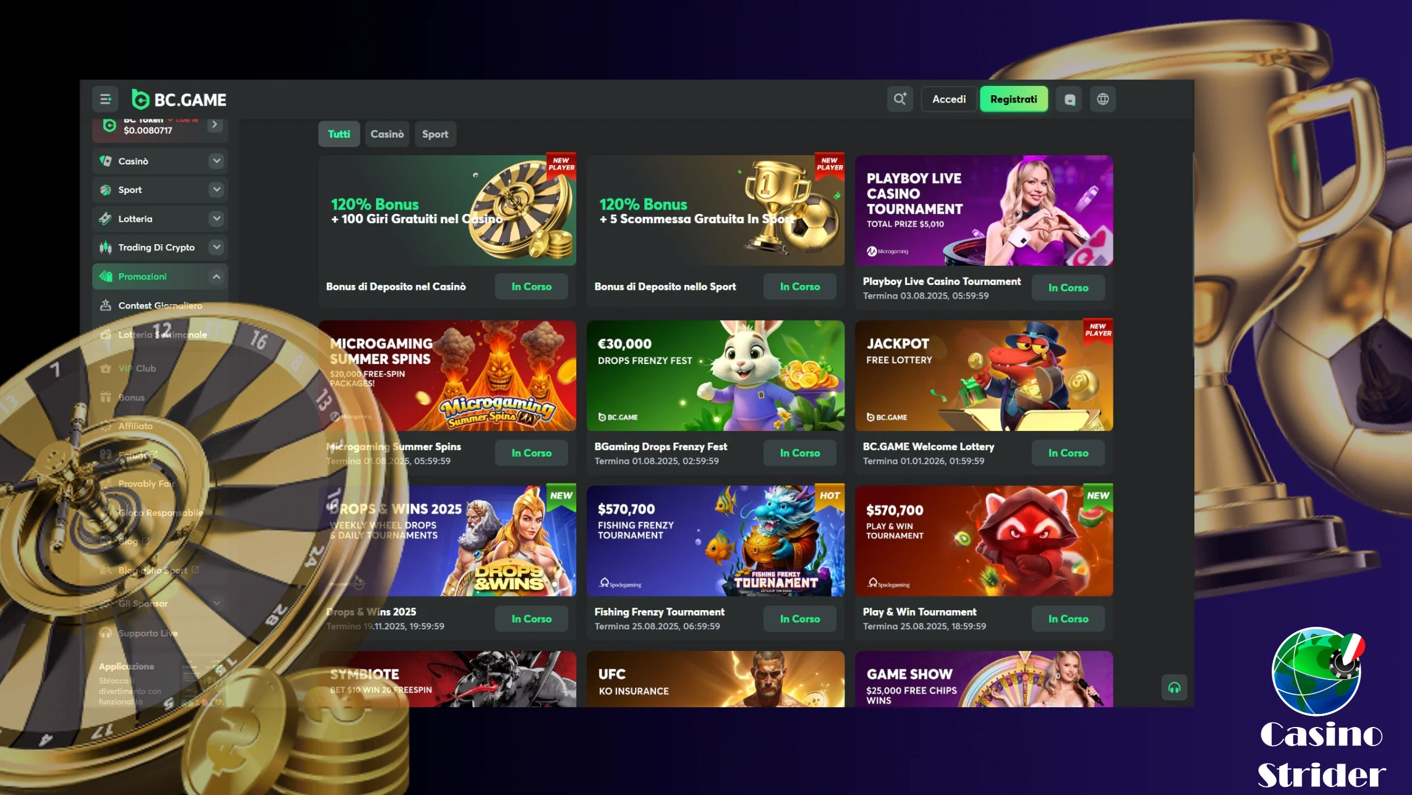
Task: Switch to the Casinò filter tab
Action: point(387,134)
